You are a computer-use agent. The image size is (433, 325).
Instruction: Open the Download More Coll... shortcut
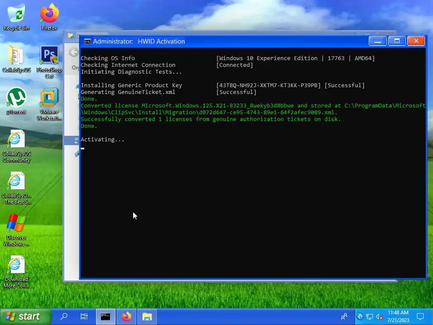[16, 272]
